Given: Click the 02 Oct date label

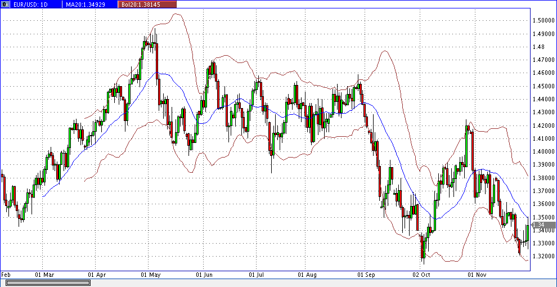Looking at the screenshot, I should point(421,275).
